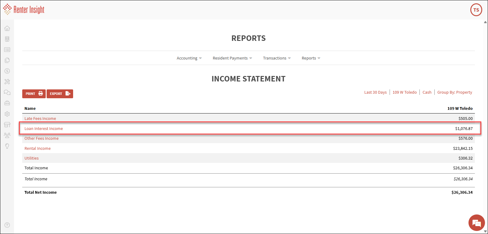Click the dollar sign accounting sidebar icon
488x234 pixels.
click(7, 71)
